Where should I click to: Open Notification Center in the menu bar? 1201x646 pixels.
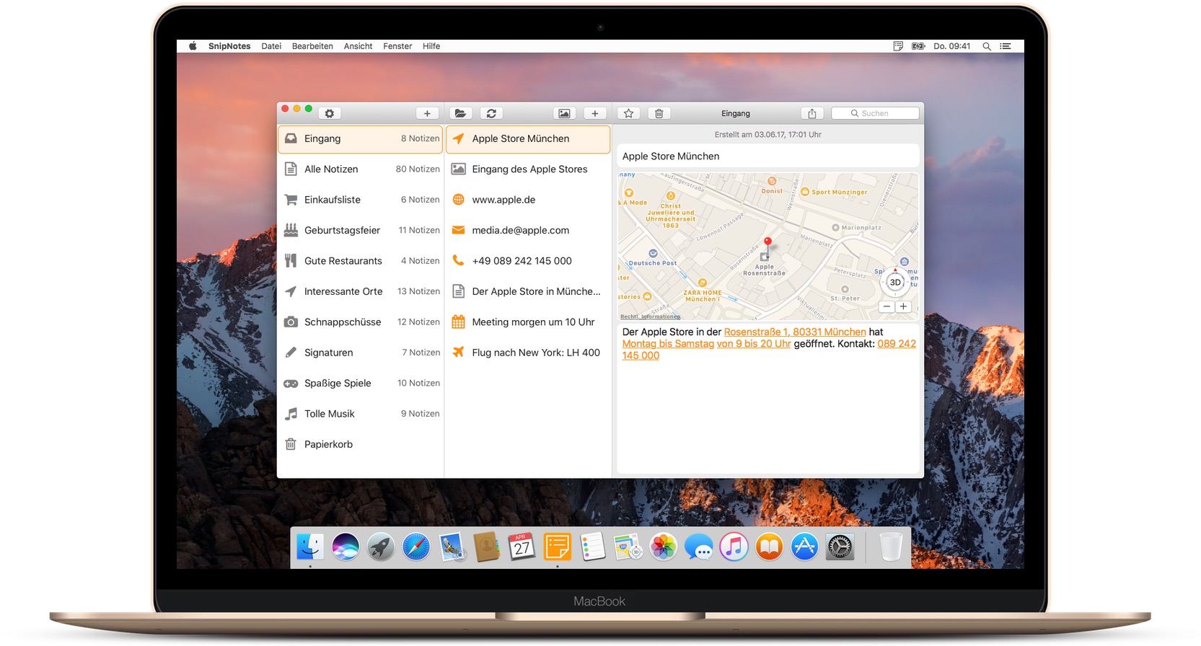pyautogui.click(x=1006, y=46)
